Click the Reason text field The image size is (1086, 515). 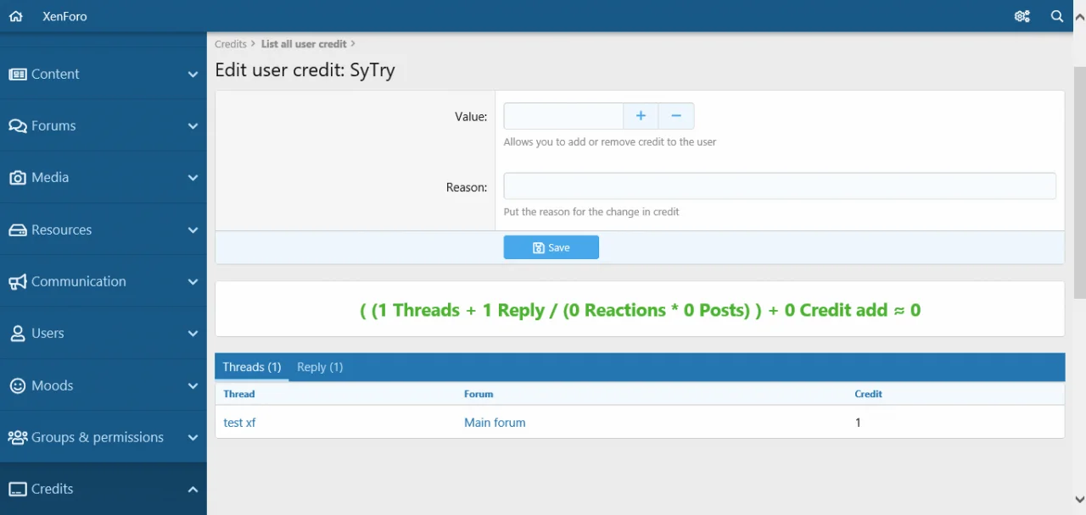[779, 186]
